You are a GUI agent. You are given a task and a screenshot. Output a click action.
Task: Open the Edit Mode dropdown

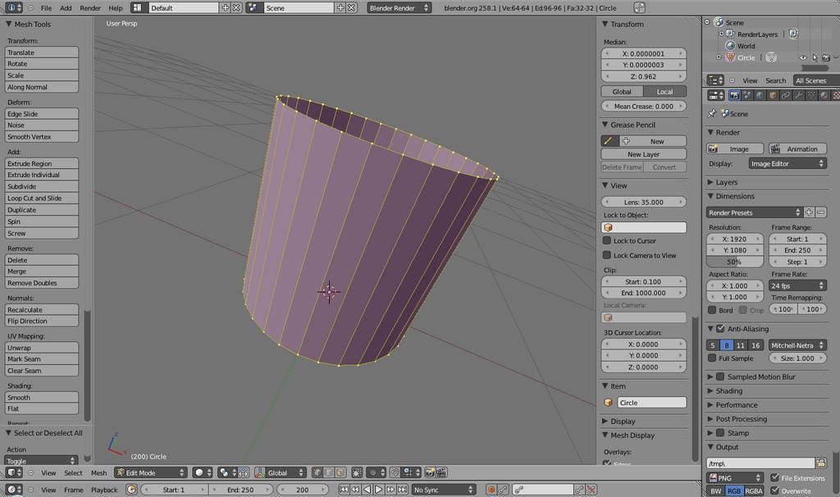tap(150, 472)
